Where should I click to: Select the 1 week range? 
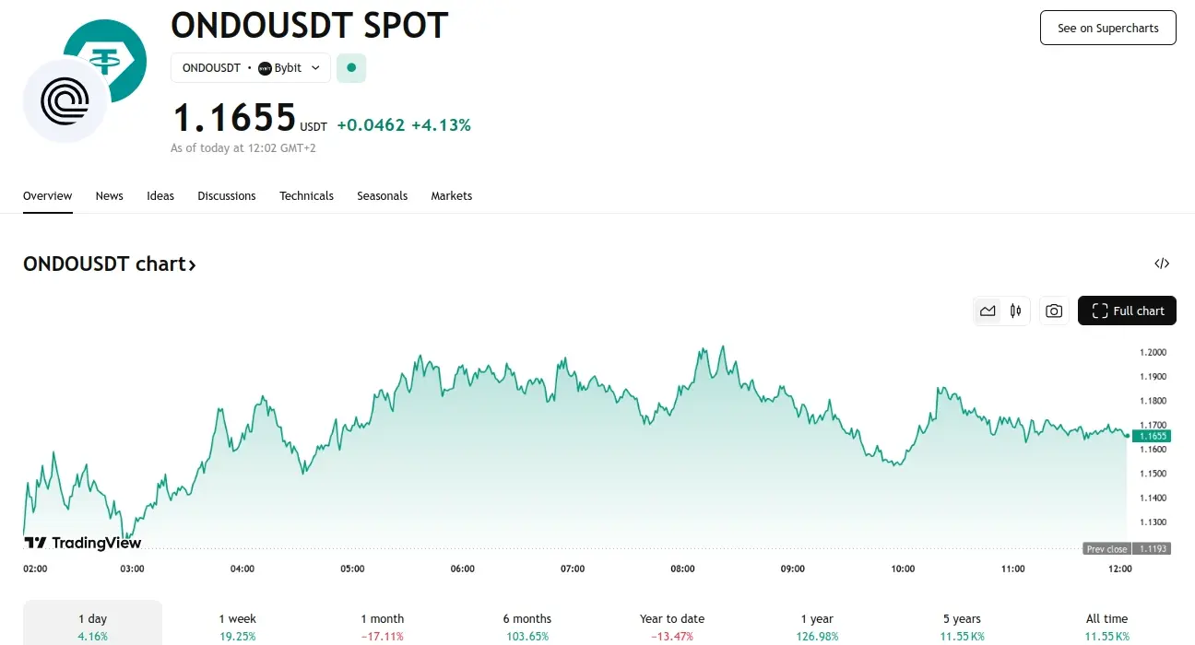[237, 626]
